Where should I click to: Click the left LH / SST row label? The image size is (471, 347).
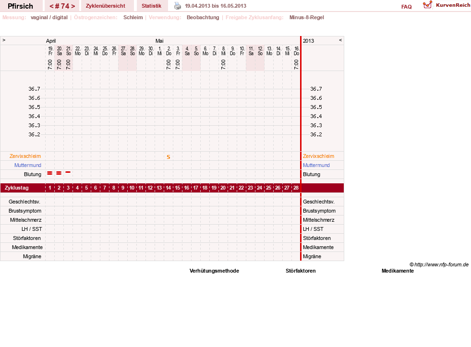[32, 229]
